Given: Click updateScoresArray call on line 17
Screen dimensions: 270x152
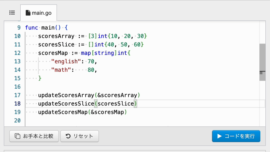Looking at the screenshot, I should point(66,95).
